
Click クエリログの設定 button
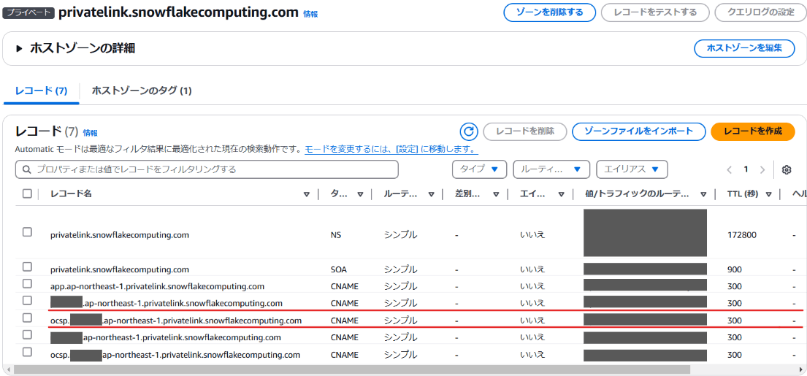(761, 12)
